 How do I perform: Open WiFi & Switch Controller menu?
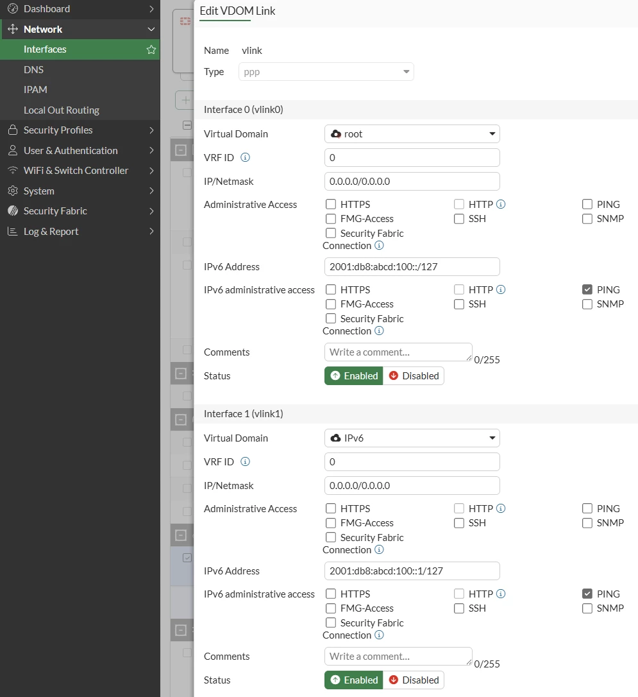coord(80,170)
